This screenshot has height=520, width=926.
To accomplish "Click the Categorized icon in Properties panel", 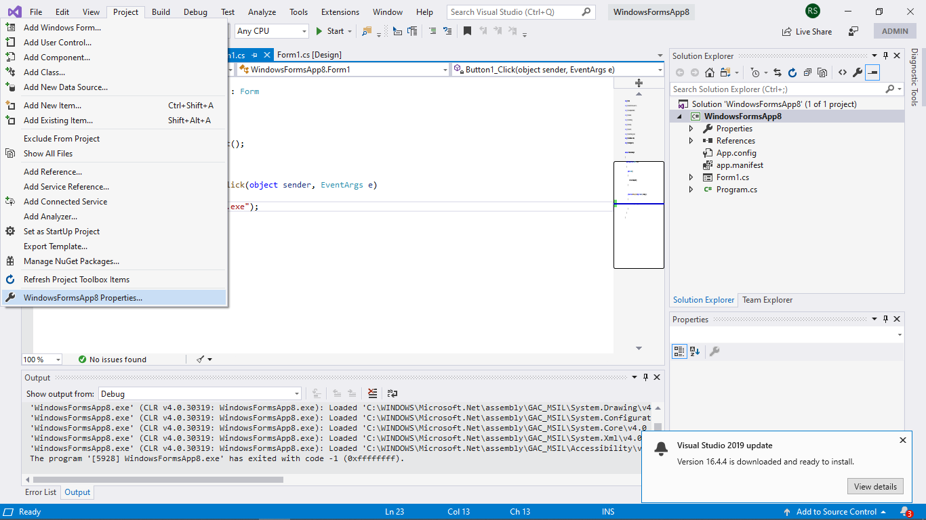I will 679,351.
